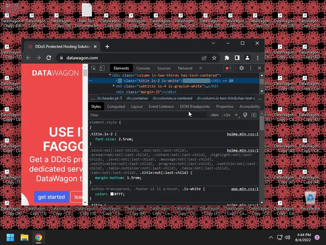The width and height of the screenshot is (326, 245).
Task: Open the app.min.css:1 source link
Action: click(245, 189)
